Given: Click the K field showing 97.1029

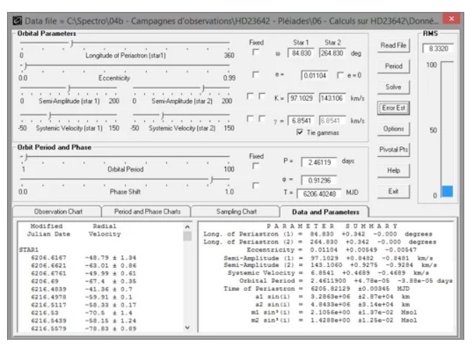Looking at the screenshot, I should tap(301, 99).
